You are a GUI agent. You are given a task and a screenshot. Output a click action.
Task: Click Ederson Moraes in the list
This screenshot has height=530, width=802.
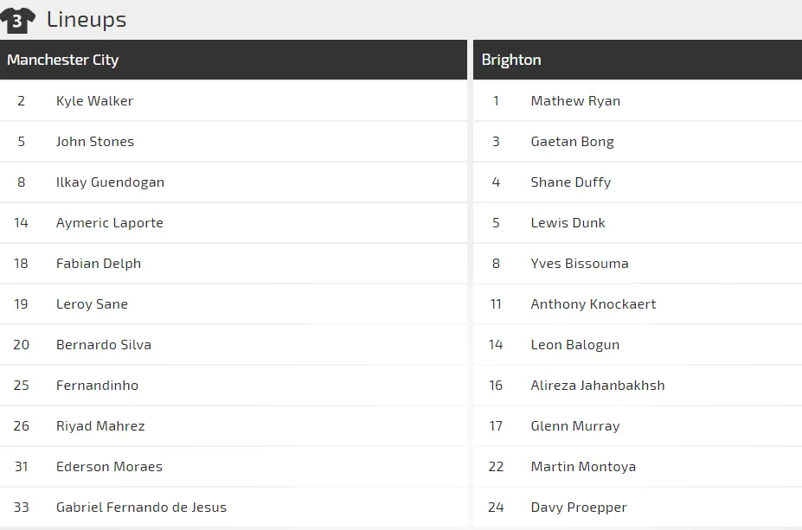[x=109, y=467]
